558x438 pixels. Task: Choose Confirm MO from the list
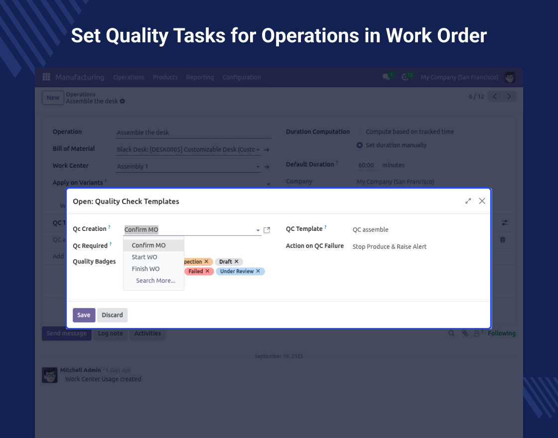153,245
